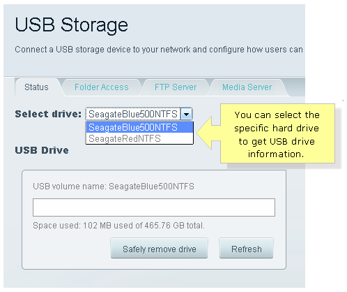Click Safely remove drive button

tap(160, 249)
